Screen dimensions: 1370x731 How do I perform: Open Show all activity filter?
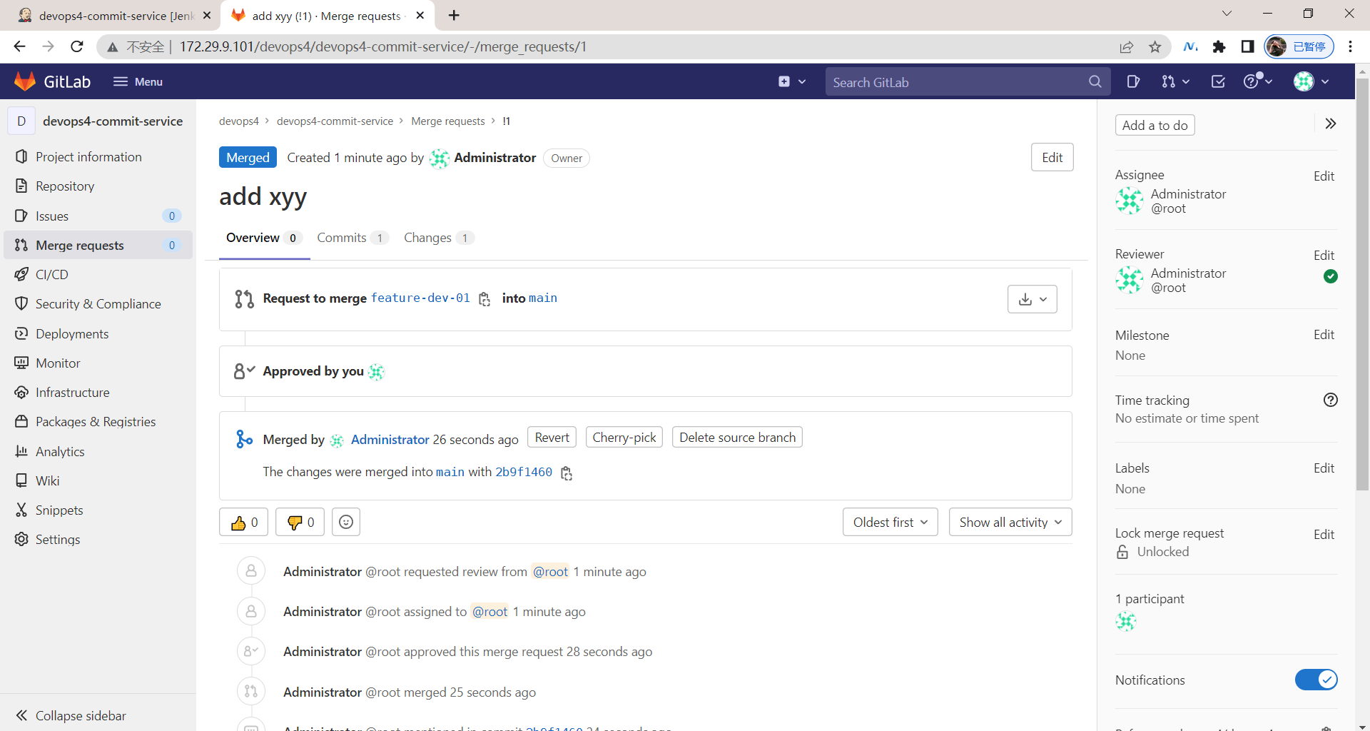(1010, 522)
